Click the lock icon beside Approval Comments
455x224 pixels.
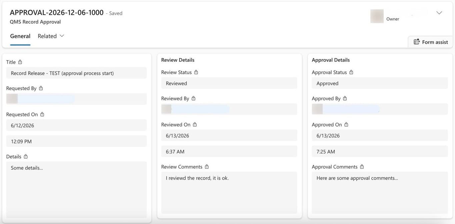pos(362,166)
